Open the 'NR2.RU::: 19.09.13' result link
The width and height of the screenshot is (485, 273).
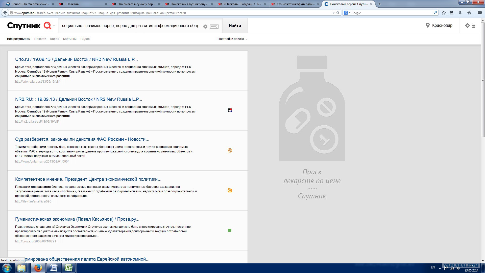point(79,99)
